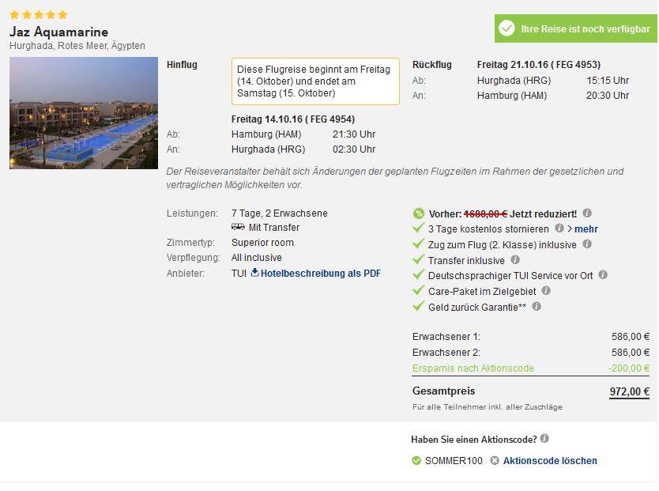Click the green percent discount badge icon
The height and width of the screenshot is (491, 659).
click(419, 213)
